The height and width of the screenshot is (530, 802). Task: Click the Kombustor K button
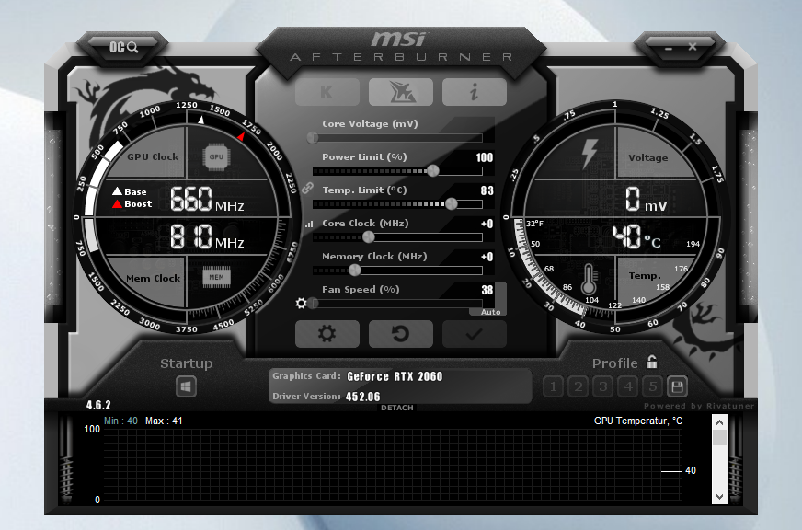(327, 92)
